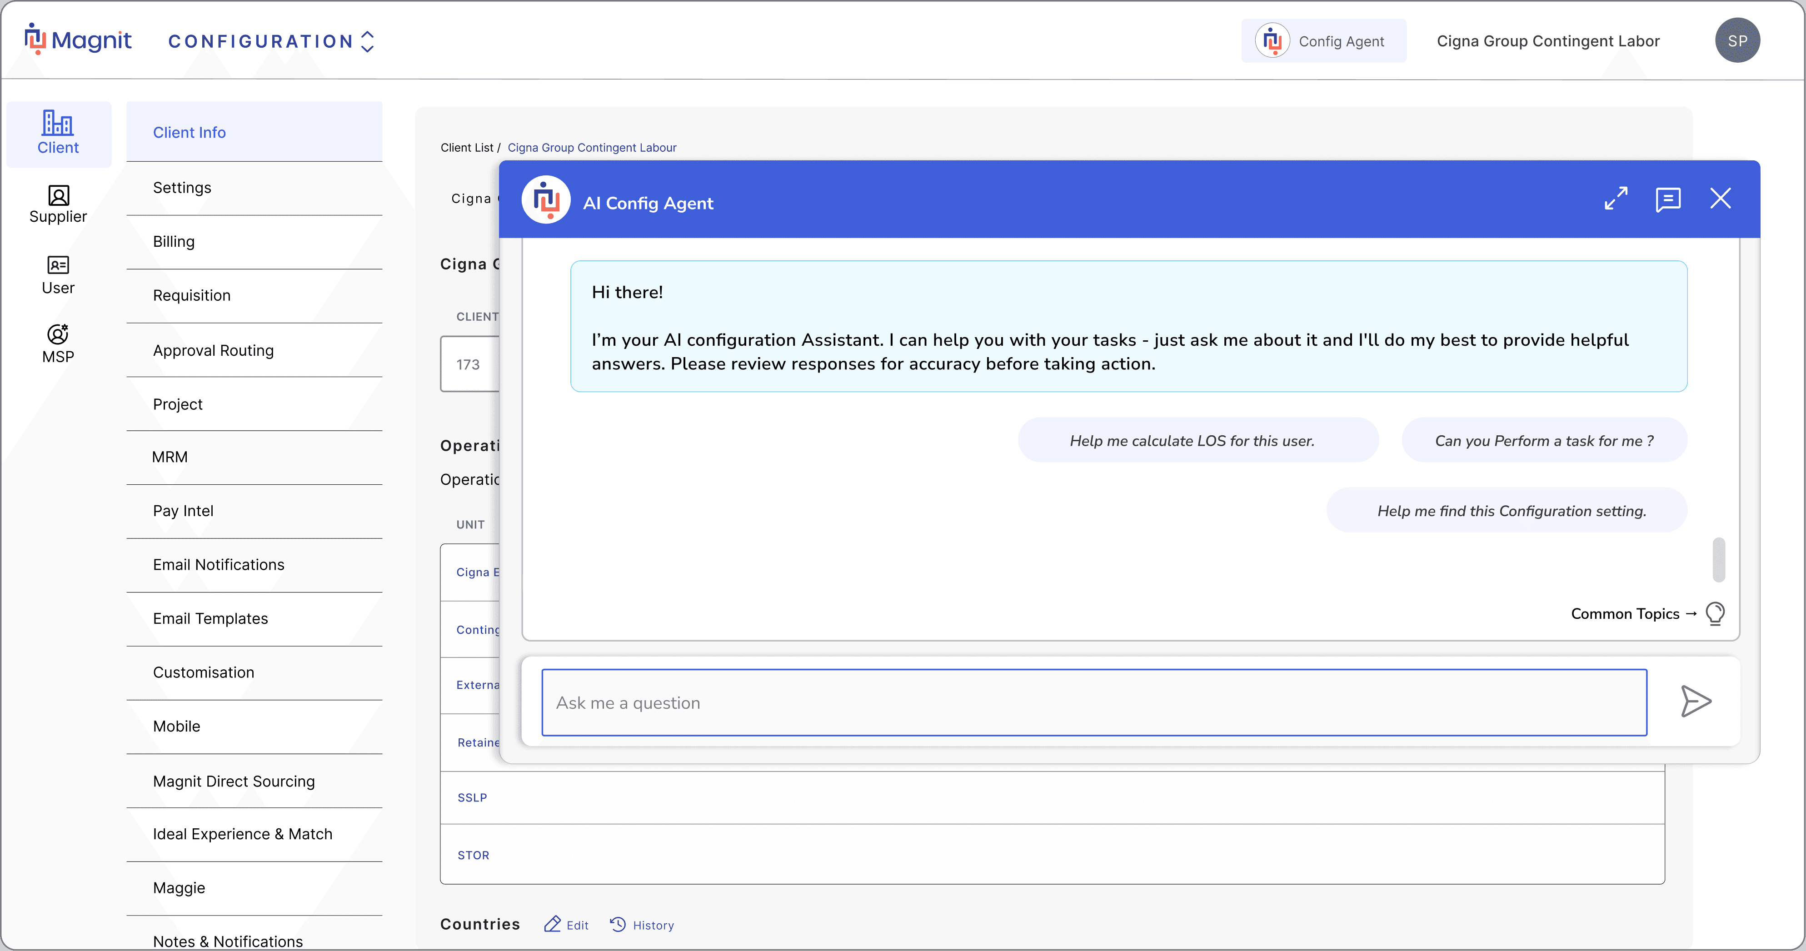Open the Supplier sidebar section
The image size is (1806, 951).
[58, 204]
